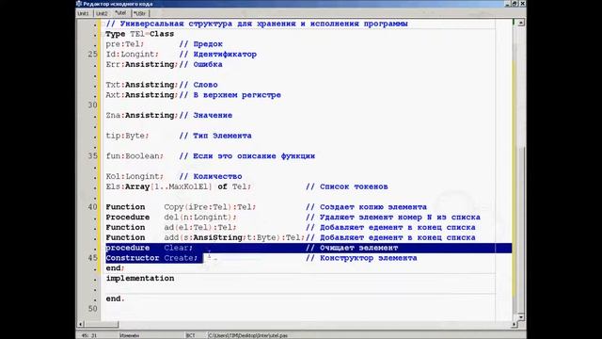
Task: Click the 'Err:Ansistring;' field
Action: (142, 65)
